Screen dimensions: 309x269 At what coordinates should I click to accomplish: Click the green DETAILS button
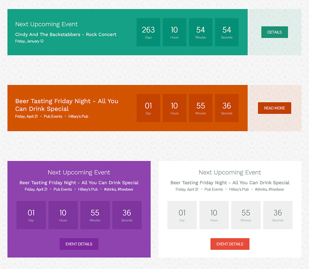pos(274,32)
